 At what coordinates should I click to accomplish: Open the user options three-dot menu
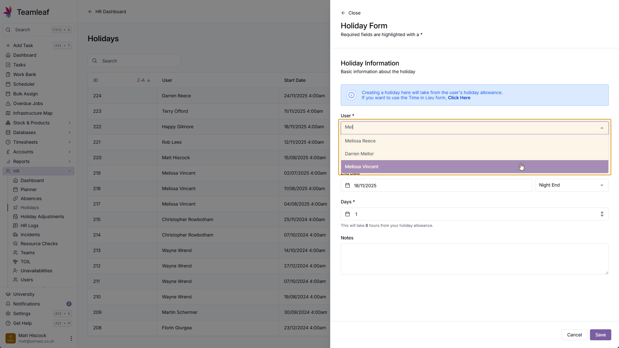tap(71, 338)
